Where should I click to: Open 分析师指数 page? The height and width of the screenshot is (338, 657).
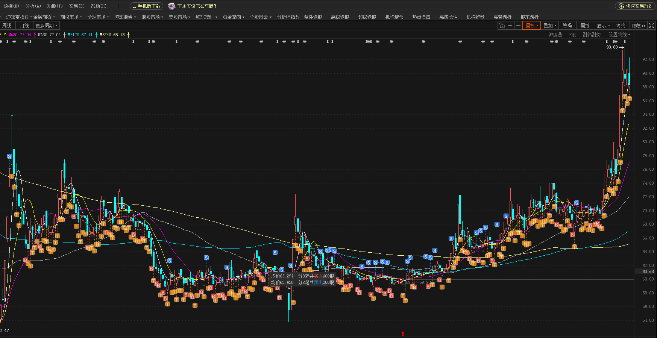pos(288,17)
